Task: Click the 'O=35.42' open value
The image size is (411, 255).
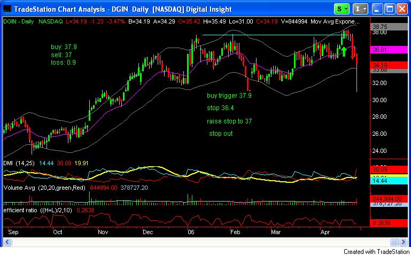Action: pyautogui.click(x=189, y=22)
